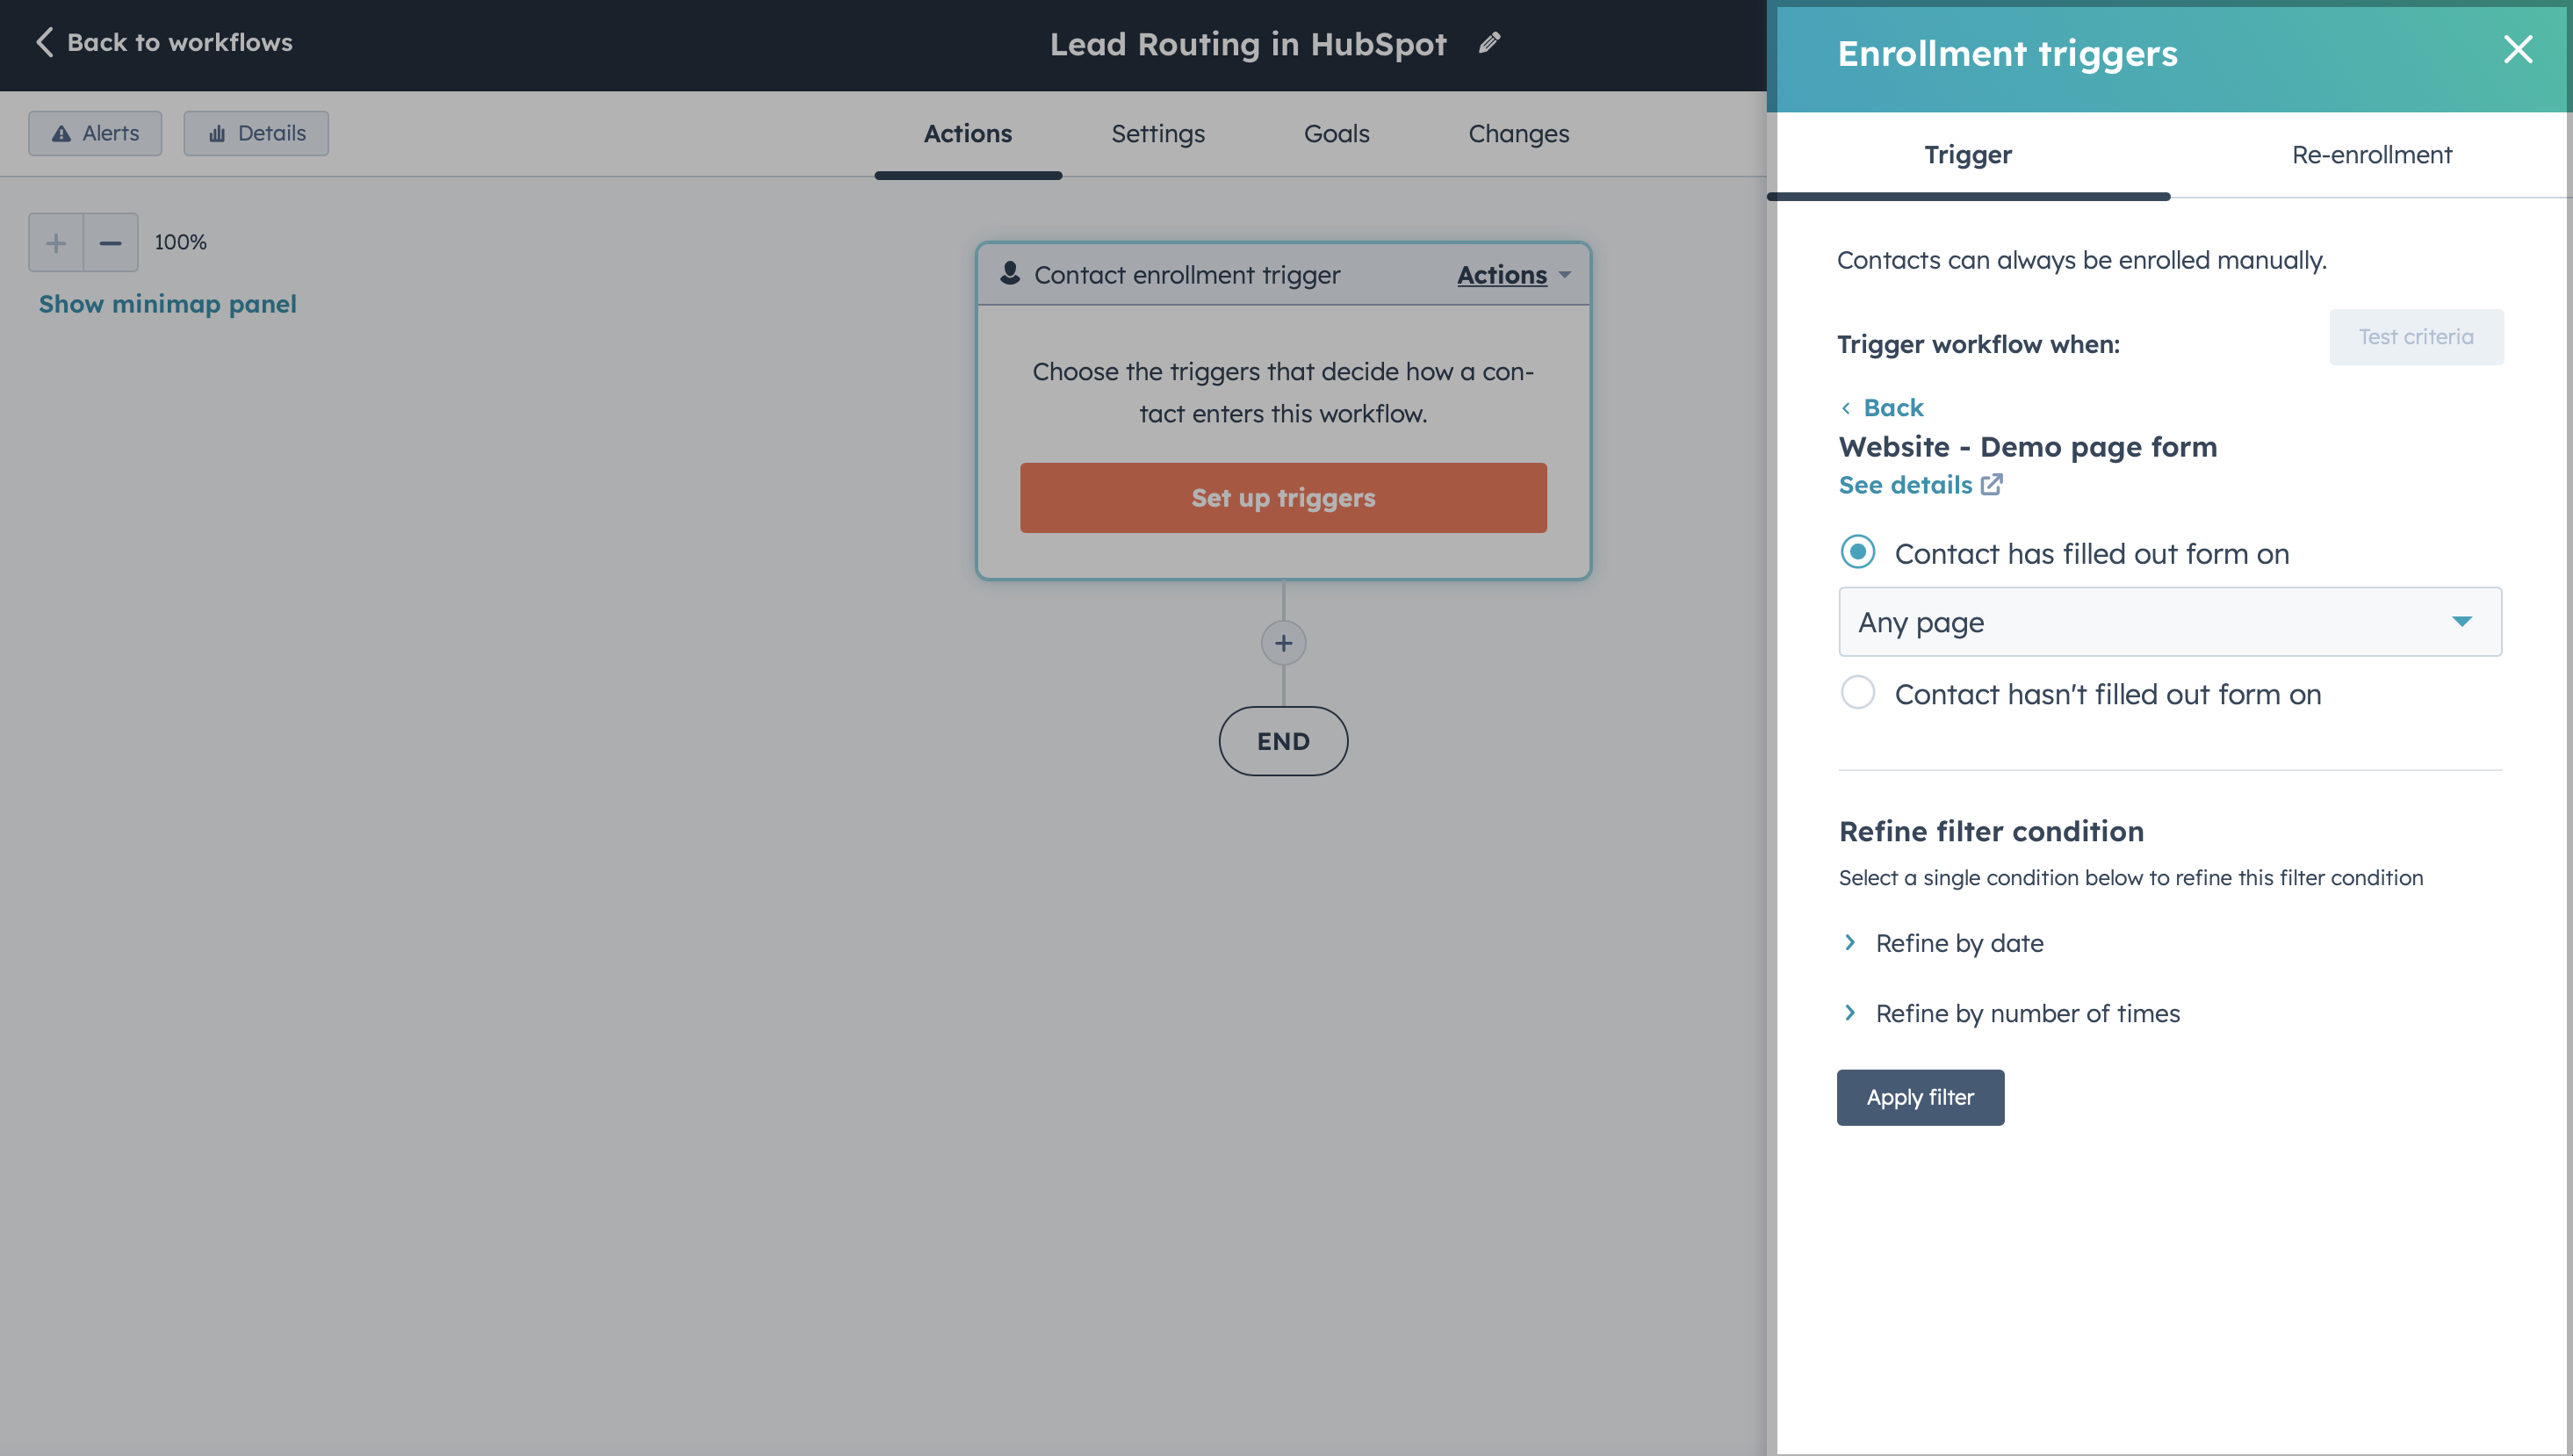Image resolution: width=2573 pixels, height=1456 pixels.
Task: Open the See details external link
Action: [1920, 485]
